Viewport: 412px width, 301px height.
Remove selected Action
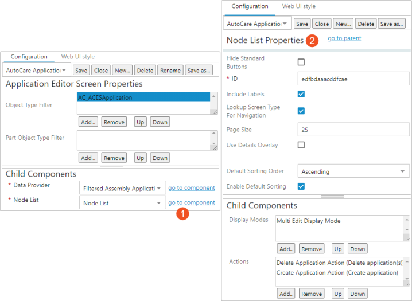click(x=312, y=294)
